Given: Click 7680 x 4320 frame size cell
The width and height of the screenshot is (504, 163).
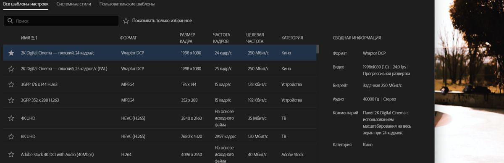Looking at the screenshot, I should 191,137.
